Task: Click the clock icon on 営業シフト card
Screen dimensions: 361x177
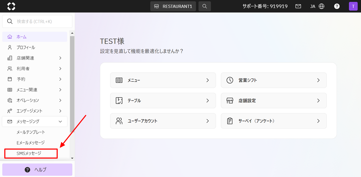Action: click(x=230, y=80)
